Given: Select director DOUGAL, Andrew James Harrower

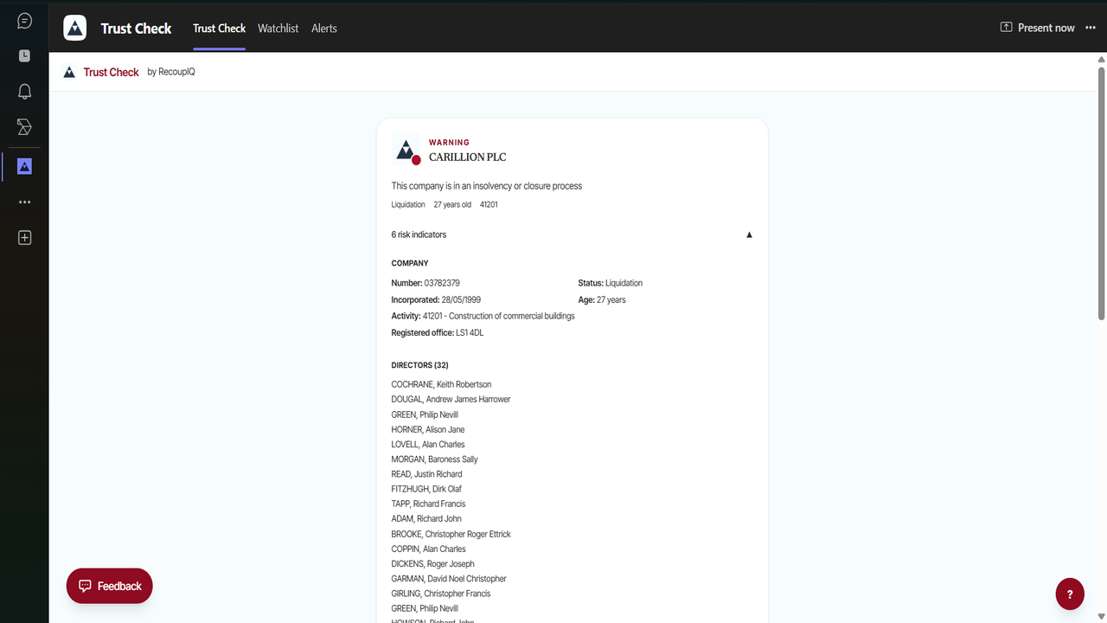Looking at the screenshot, I should 451,400.
